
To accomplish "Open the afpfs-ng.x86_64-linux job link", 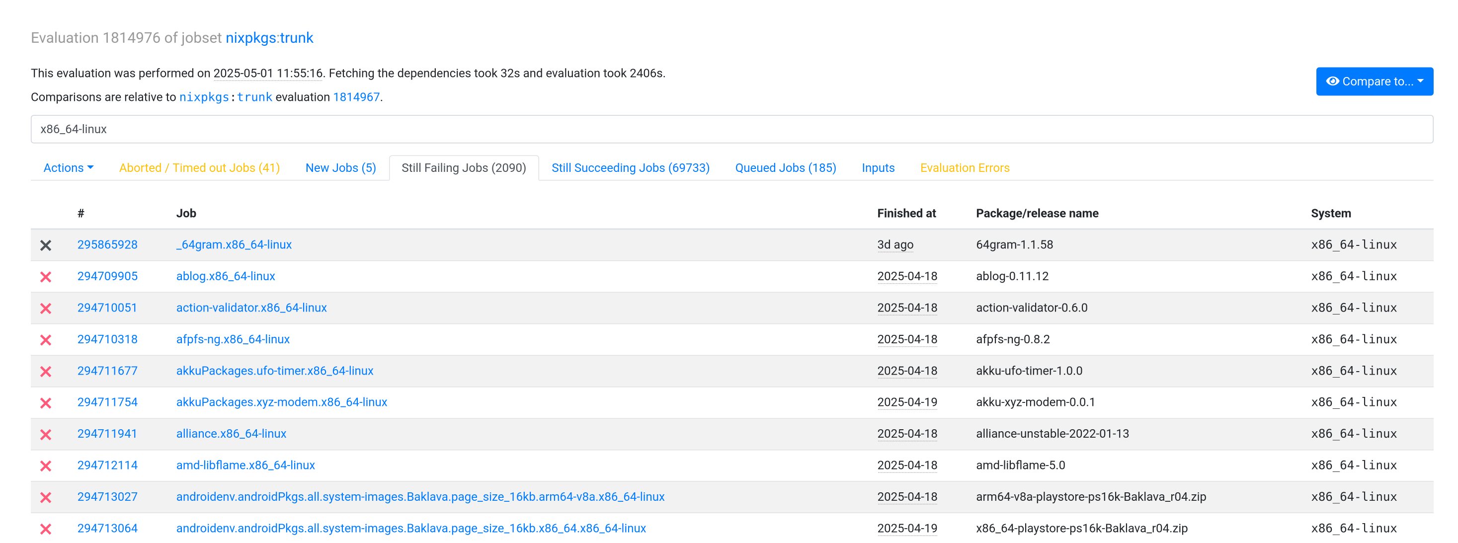I will [233, 339].
